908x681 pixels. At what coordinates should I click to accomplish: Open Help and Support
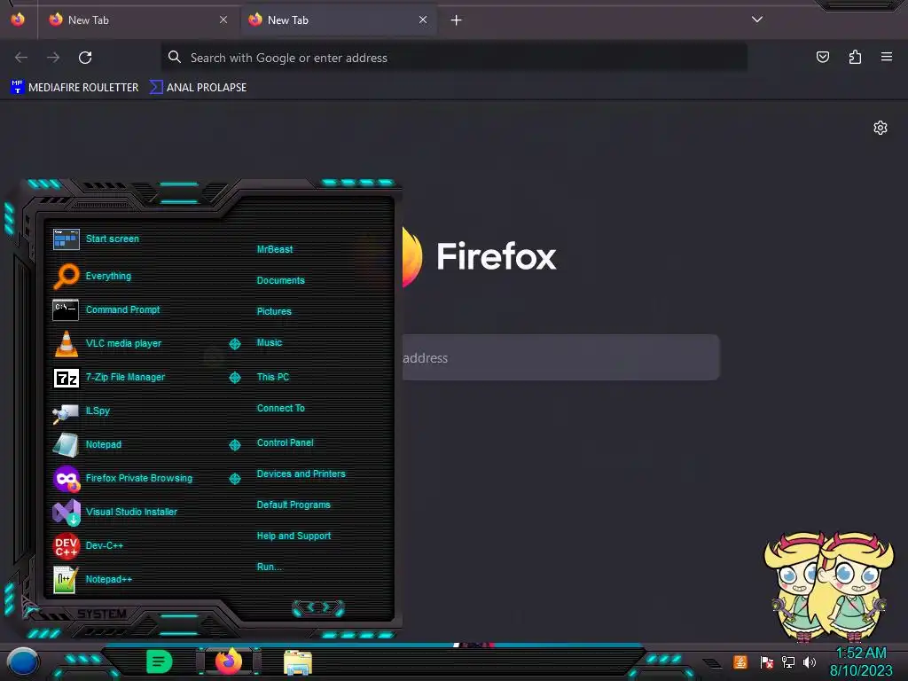[294, 536]
